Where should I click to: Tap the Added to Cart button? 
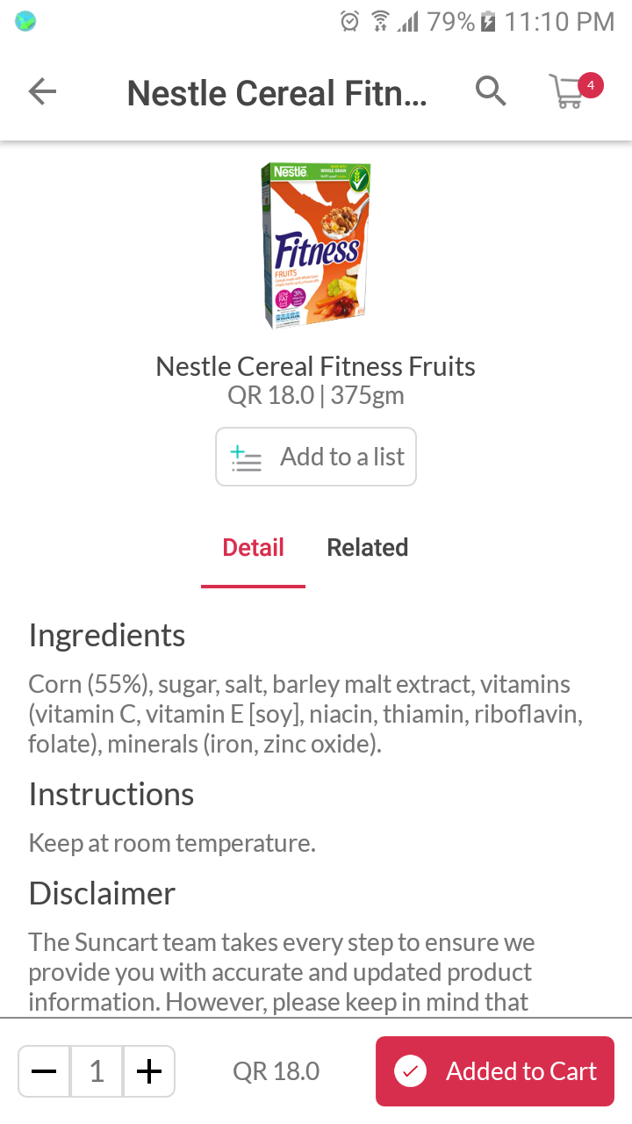pos(495,1071)
